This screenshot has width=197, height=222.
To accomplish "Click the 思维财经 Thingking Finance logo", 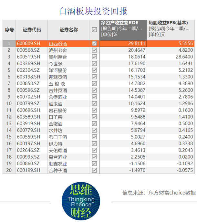I will tap(81, 201).
